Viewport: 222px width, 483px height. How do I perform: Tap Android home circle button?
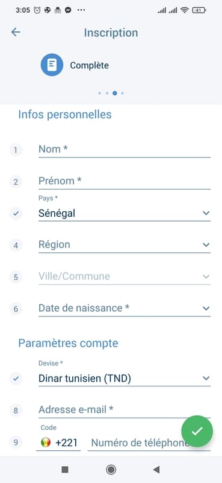click(111, 470)
